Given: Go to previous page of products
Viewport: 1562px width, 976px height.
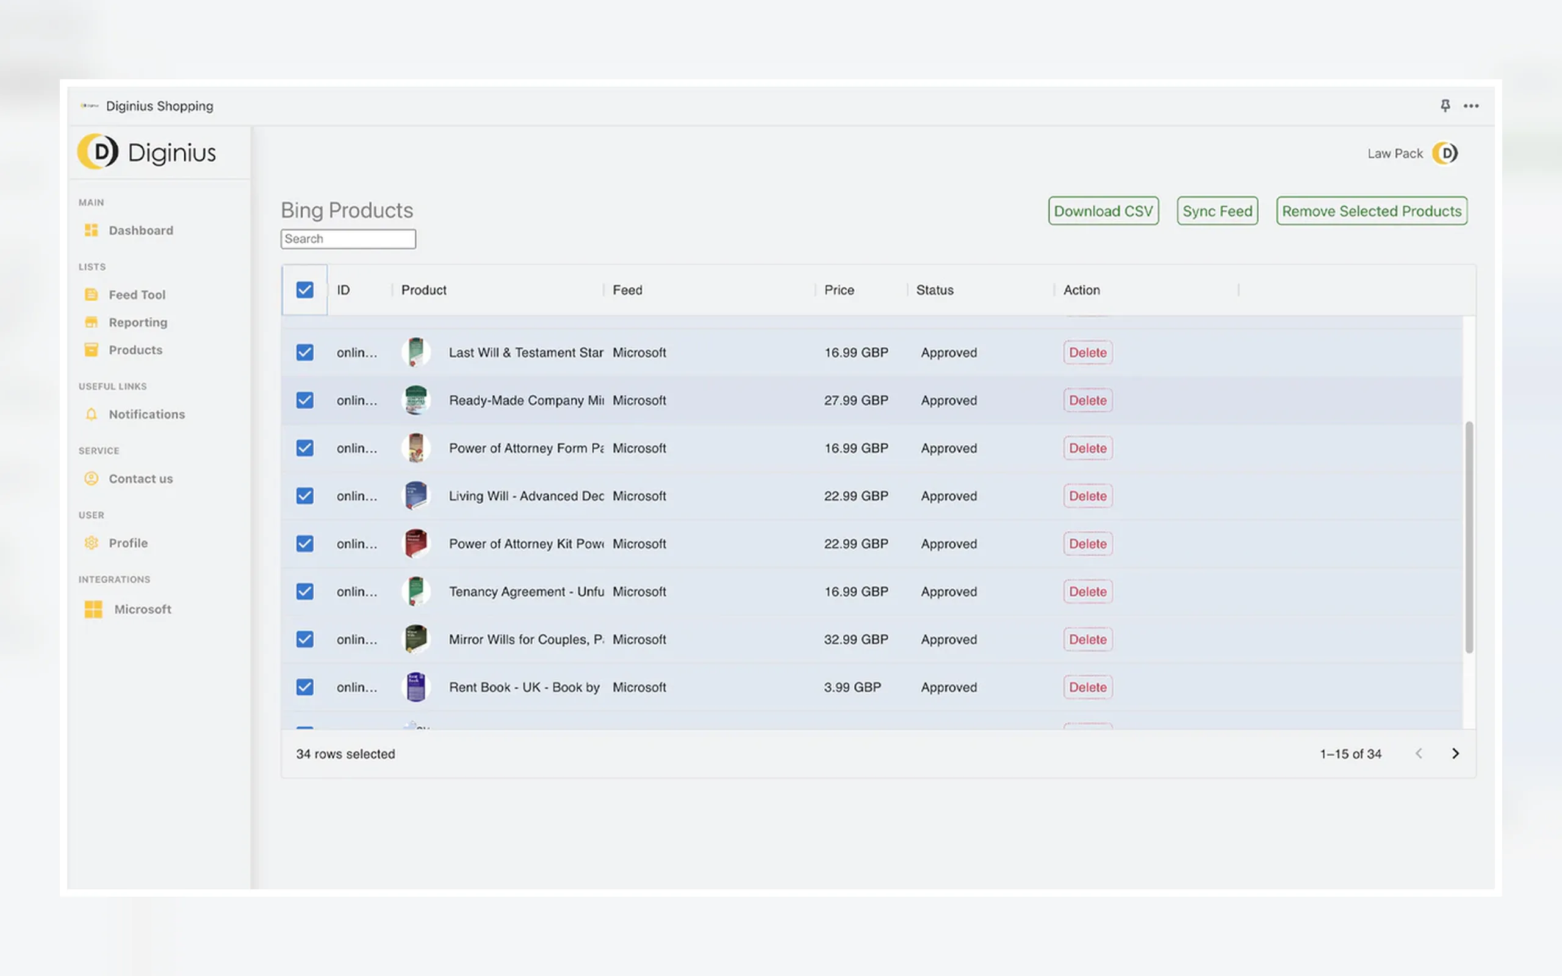Looking at the screenshot, I should click(1419, 753).
